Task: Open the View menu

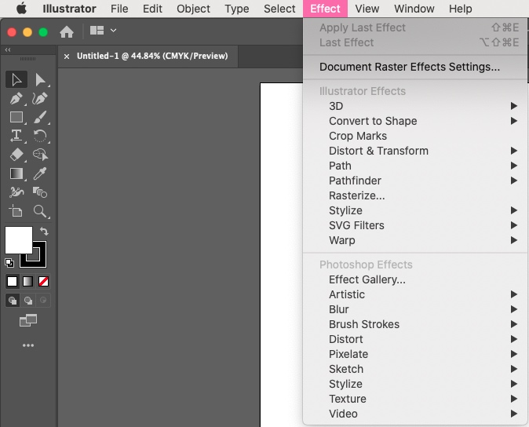Action: pos(367,9)
